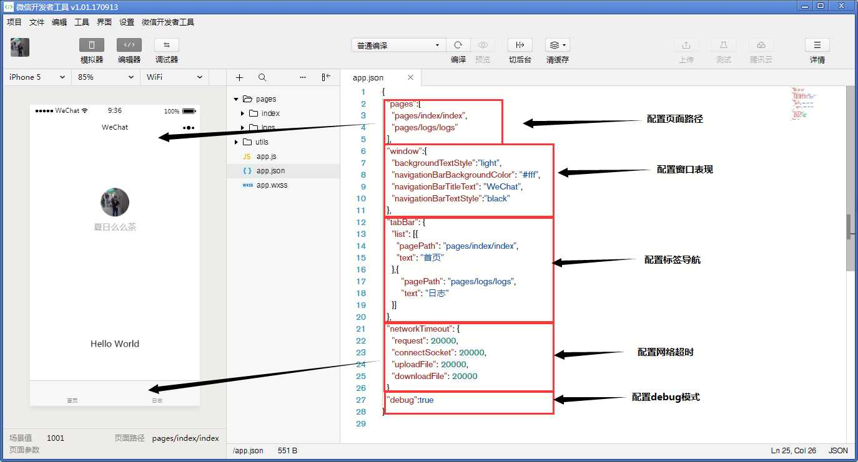This screenshot has width=858, height=462.
Task: Click the /app.json path in status bar
Action: click(248, 450)
